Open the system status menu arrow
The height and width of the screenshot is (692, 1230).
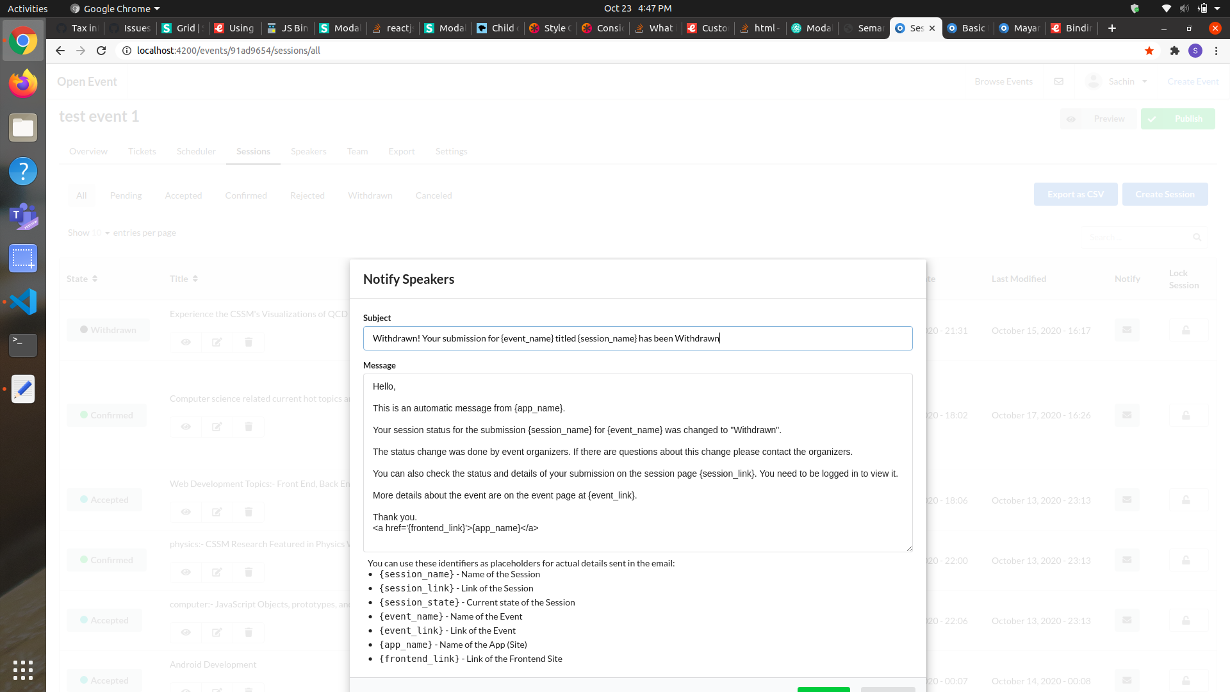coord(1217,8)
